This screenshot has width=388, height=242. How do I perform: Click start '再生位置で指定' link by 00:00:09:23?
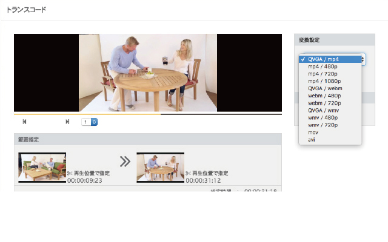92,174
